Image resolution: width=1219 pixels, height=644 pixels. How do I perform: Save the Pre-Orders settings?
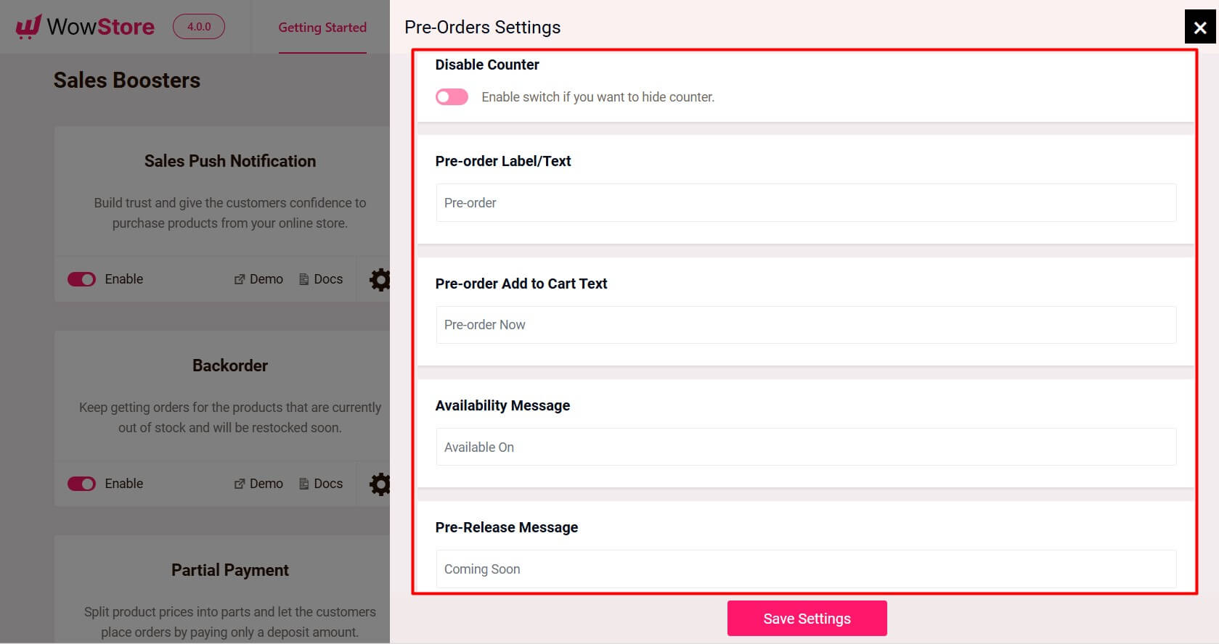click(x=807, y=618)
